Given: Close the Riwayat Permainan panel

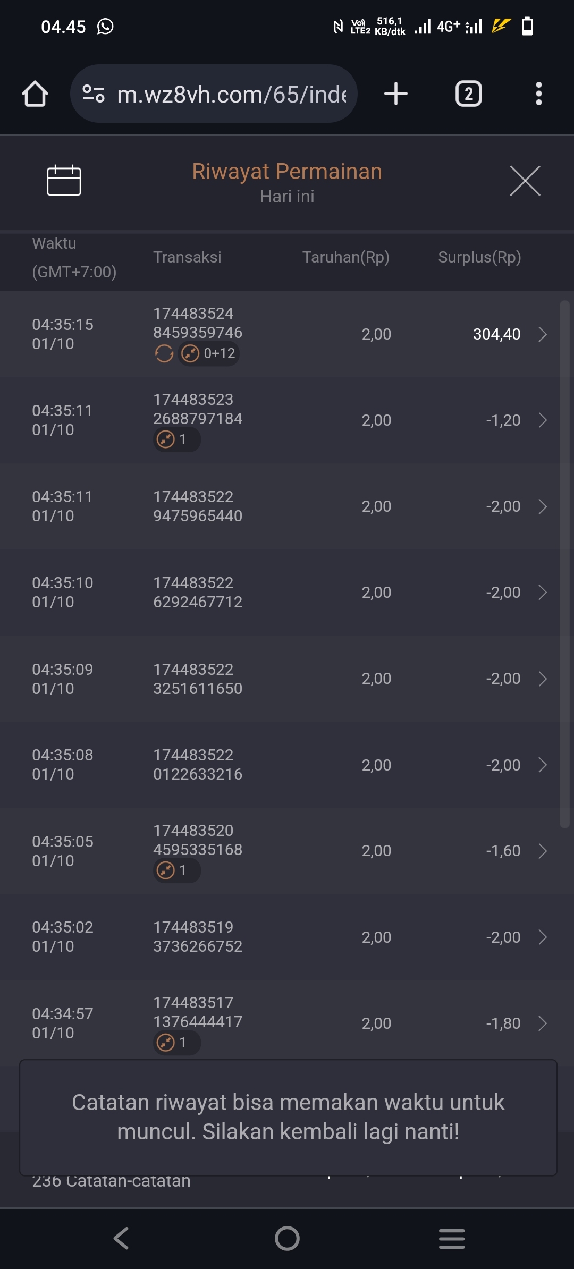Looking at the screenshot, I should tap(525, 181).
